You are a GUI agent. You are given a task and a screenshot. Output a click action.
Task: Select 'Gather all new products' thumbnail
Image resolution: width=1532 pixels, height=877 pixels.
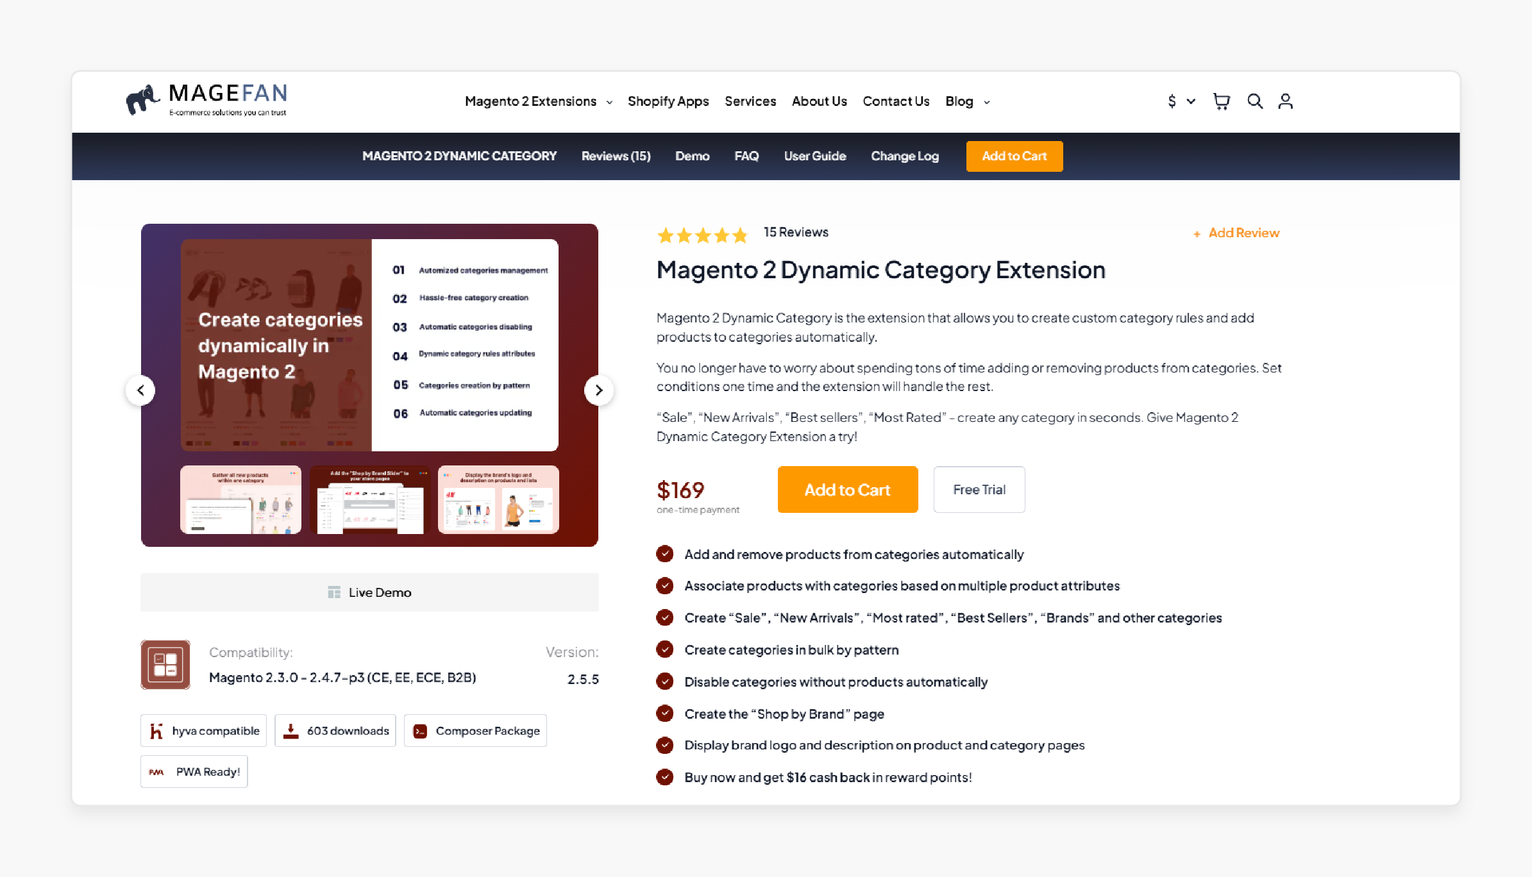240,500
